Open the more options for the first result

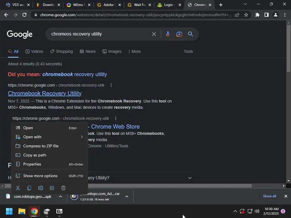tap(111, 85)
